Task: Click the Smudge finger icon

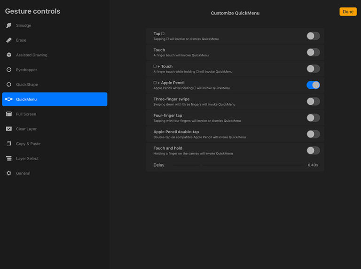Action: 9,25
